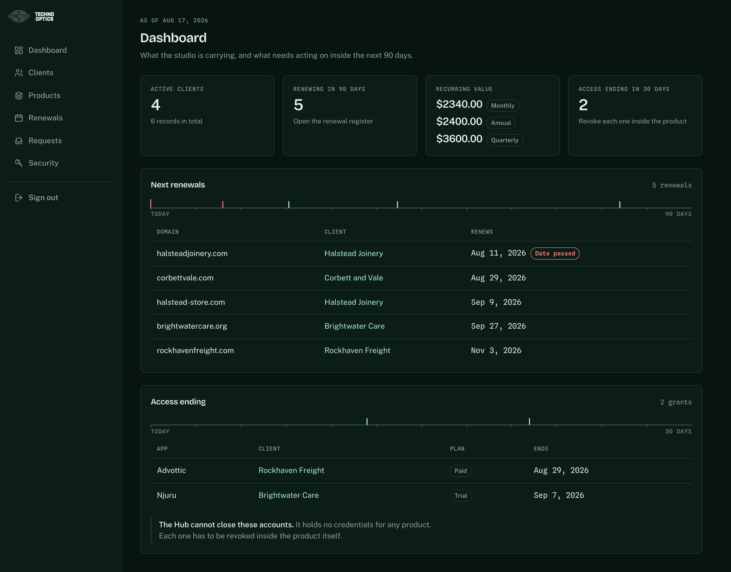Click the Dashboard grid icon in sidebar
731x572 pixels.
pyautogui.click(x=19, y=50)
